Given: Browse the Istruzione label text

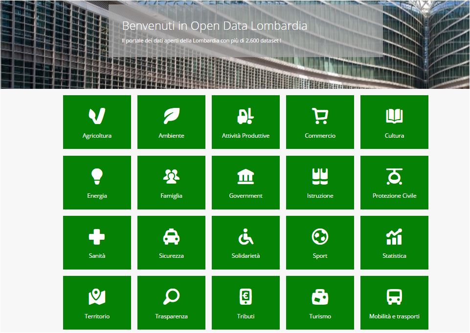Looking at the screenshot, I should pyautogui.click(x=320, y=196).
